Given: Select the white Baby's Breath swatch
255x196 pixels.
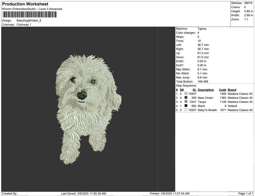Looking at the screenshot, I should pyautogui.click(x=186, y=110).
